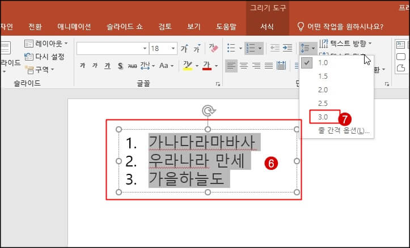Open highlight color dropdown arrow
Image resolution: width=410 pixels, height=248 pixels.
pyautogui.click(x=197, y=66)
